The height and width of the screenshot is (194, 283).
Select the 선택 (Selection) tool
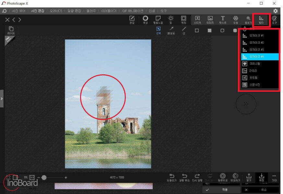(x=159, y=30)
